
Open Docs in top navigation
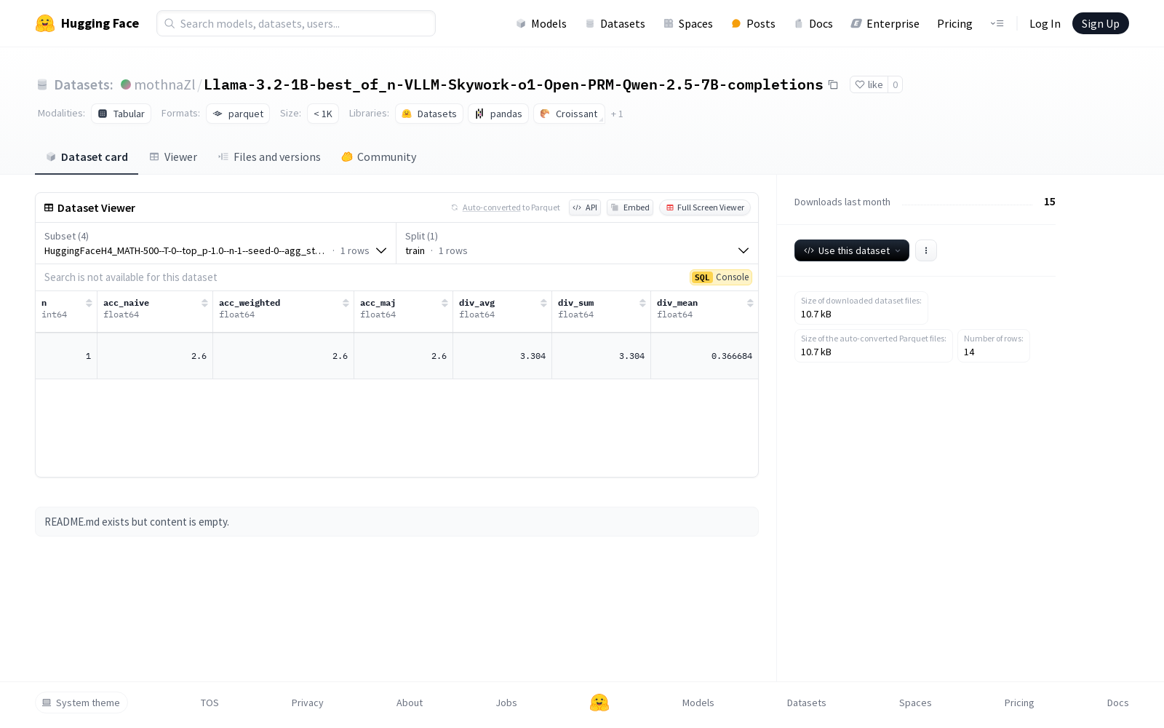coord(813,23)
